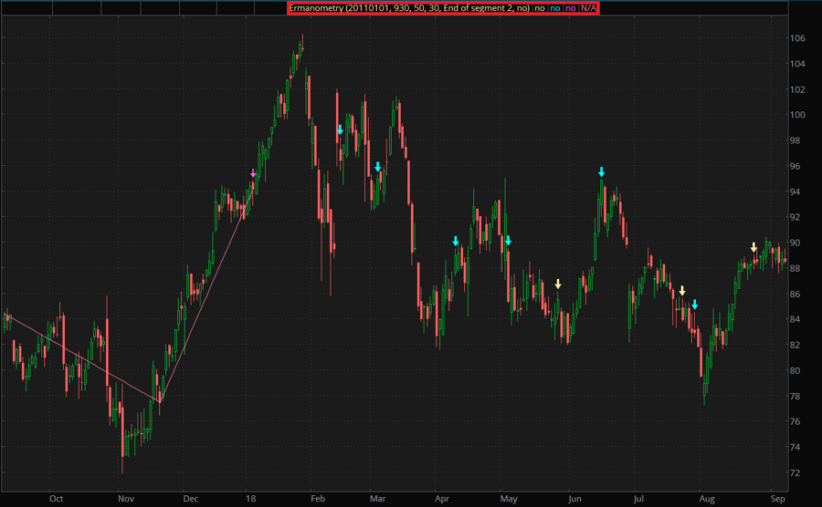Screen dimensions: 822x507
Task: Select the cyan arrow at the start of May
Action: (x=509, y=241)
